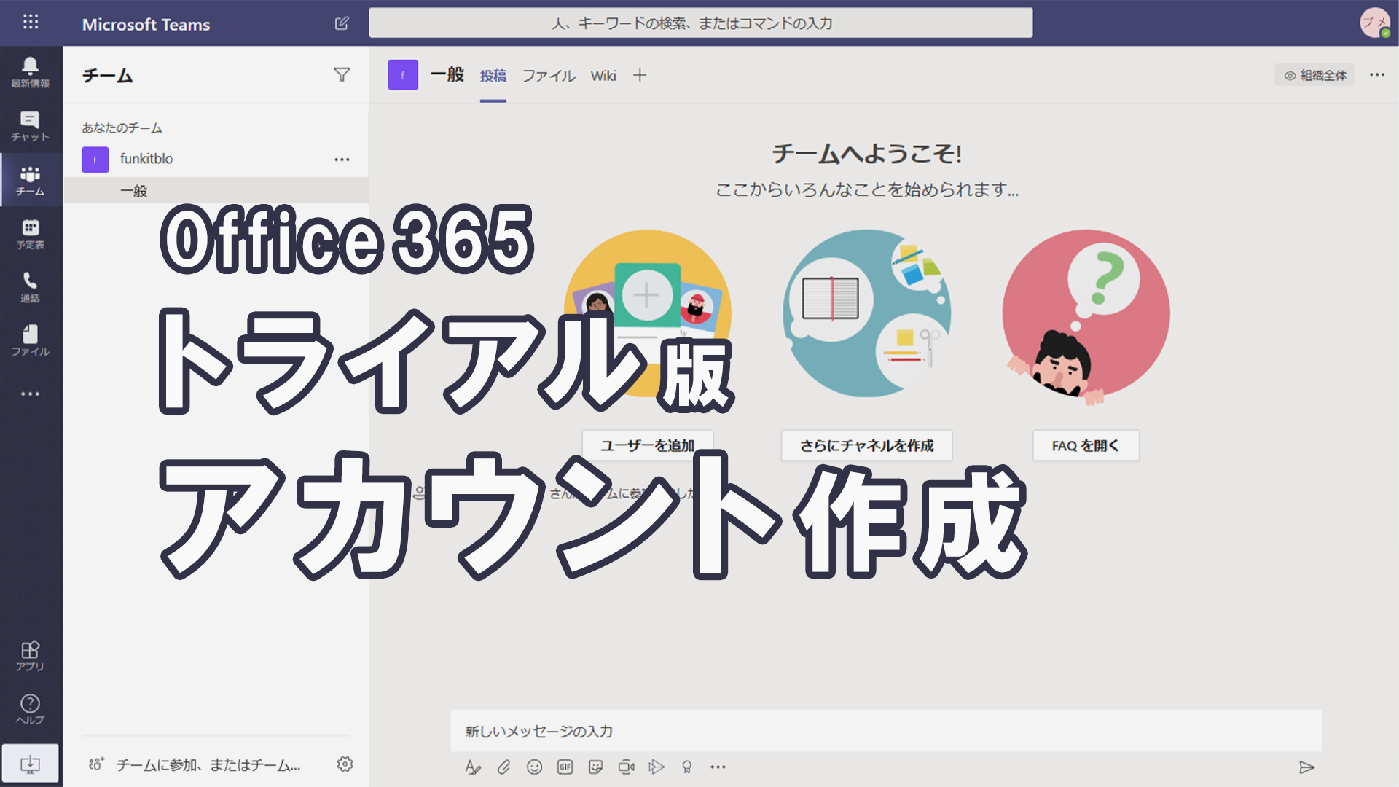Filter the teams list
The height and width of the screenshot is (787, 1399).
[x=342, y=75]
